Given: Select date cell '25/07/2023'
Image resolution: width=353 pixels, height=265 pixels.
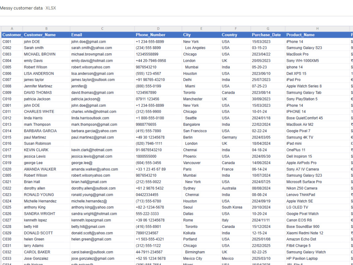Looking at the screenshot, I should [x=268, y=80].
